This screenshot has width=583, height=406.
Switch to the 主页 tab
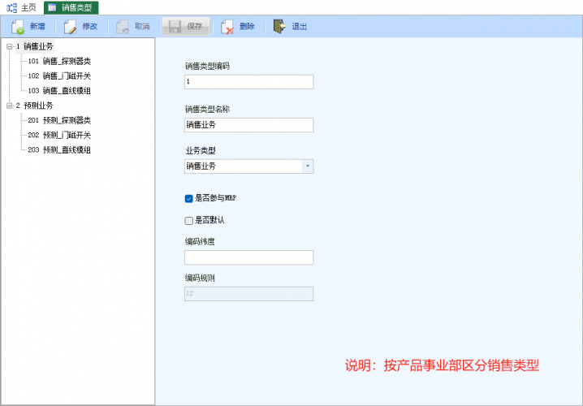point(28,7)
